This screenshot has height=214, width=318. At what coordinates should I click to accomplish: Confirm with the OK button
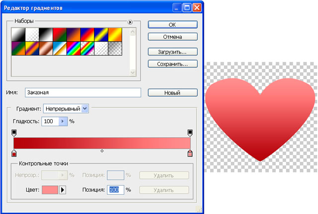coord(172,25)
